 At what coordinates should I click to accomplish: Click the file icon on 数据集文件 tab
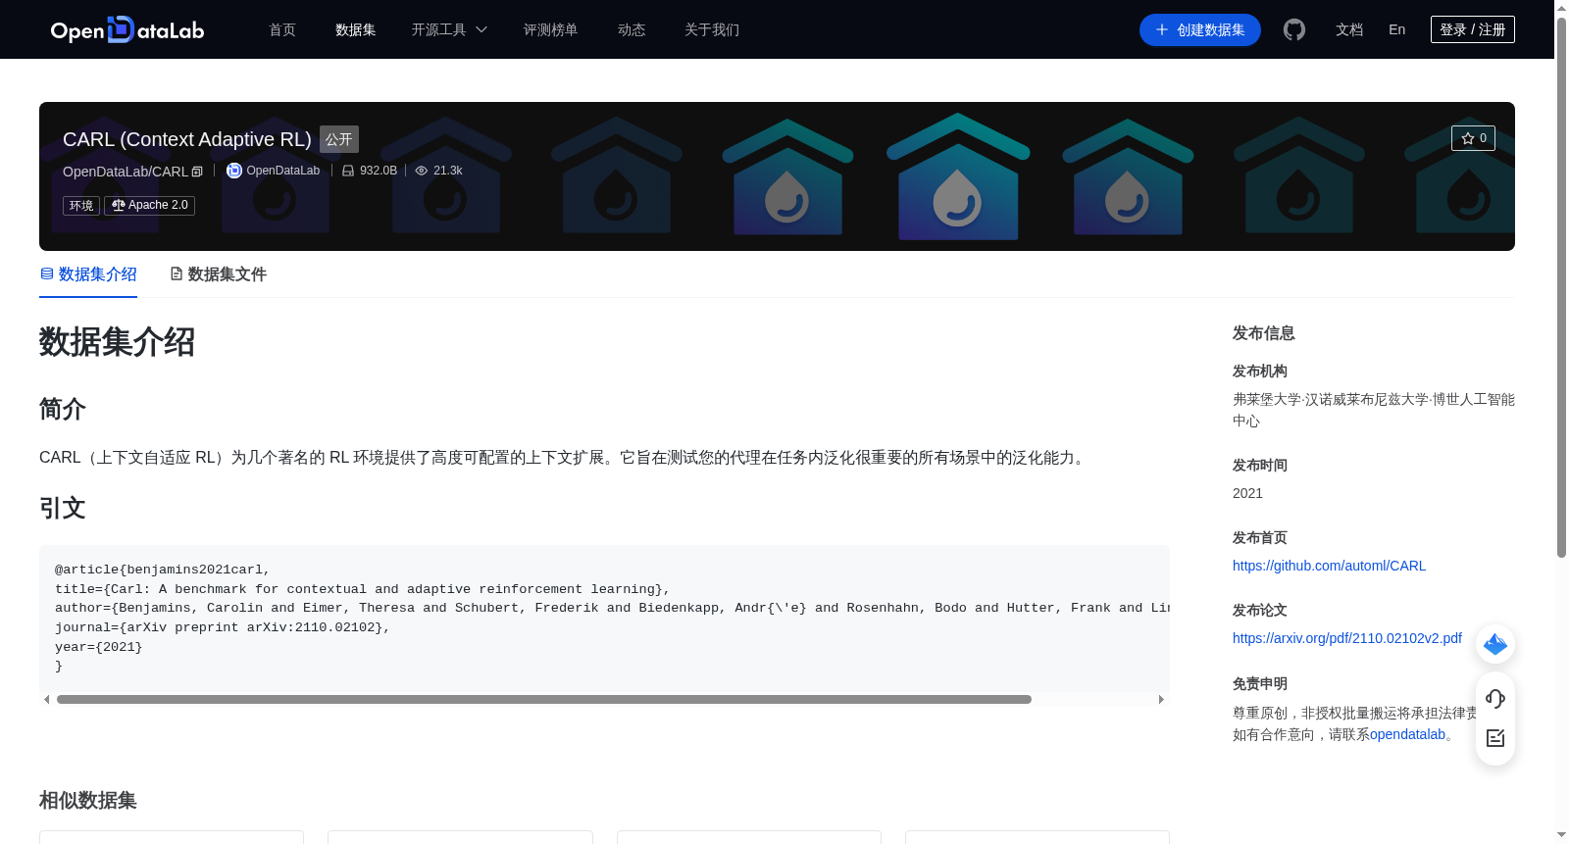(177, 273)
